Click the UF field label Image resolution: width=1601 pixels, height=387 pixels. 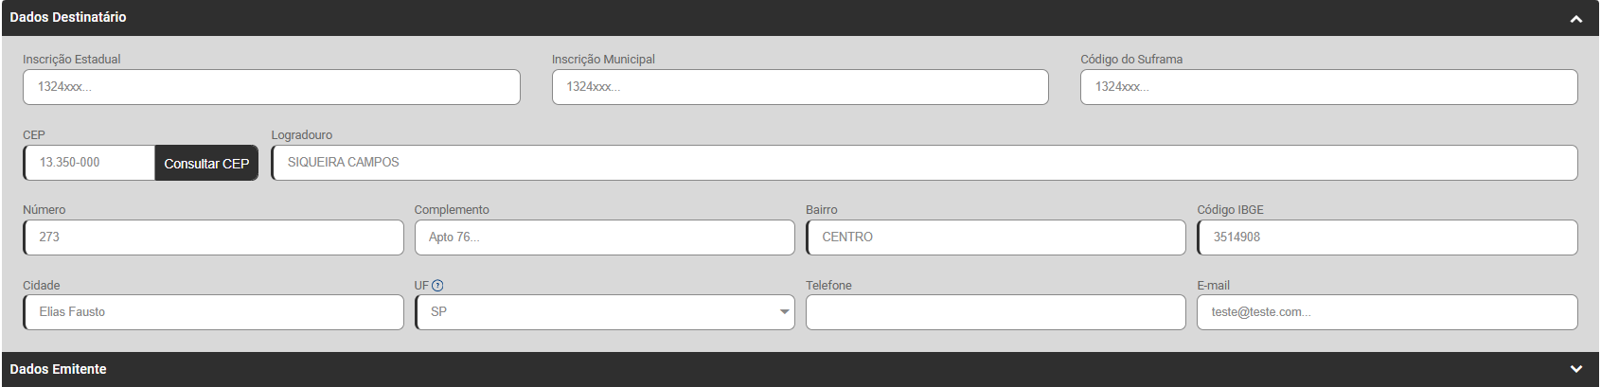[x=421, y=286]
